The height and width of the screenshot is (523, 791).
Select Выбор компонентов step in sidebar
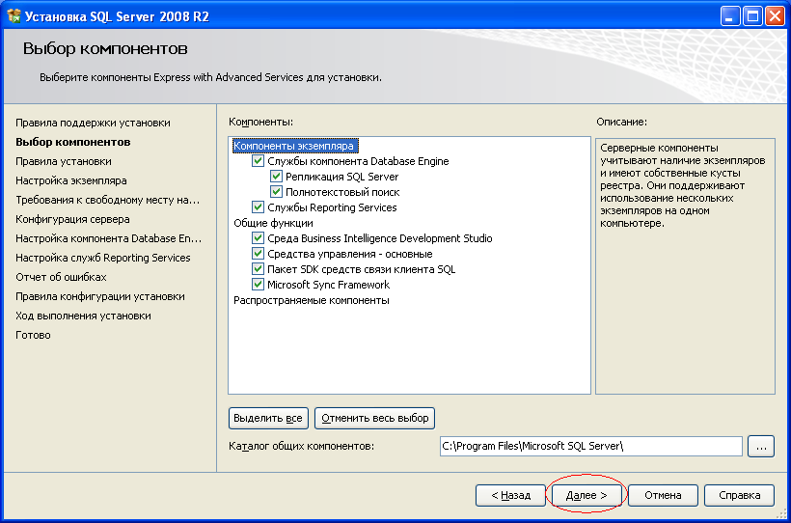point(73,142)
